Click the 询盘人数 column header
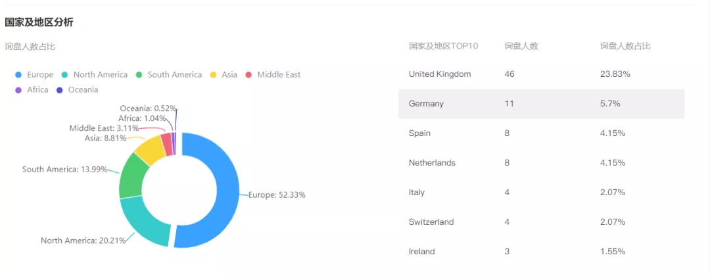This screenshot has height=274, width=710. [521, 46]
